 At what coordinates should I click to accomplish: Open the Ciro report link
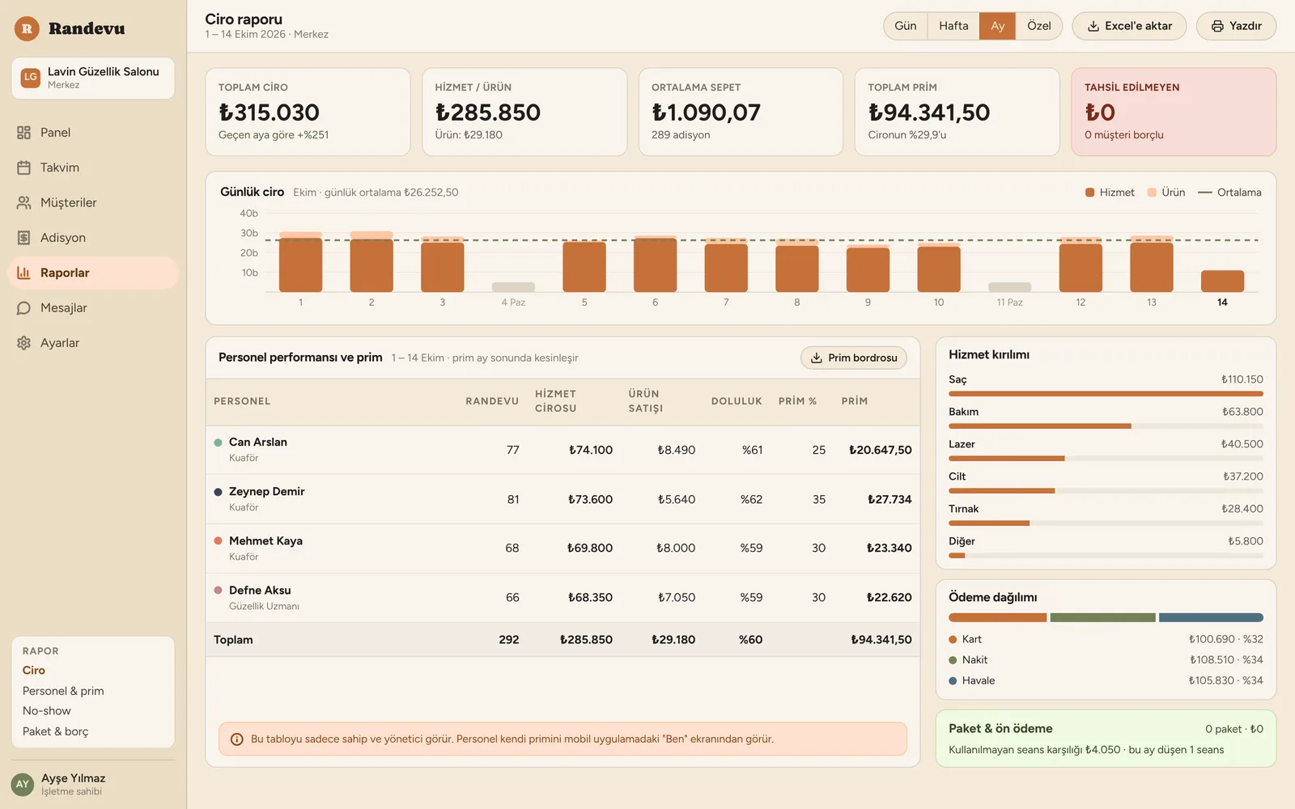[34, 670]
